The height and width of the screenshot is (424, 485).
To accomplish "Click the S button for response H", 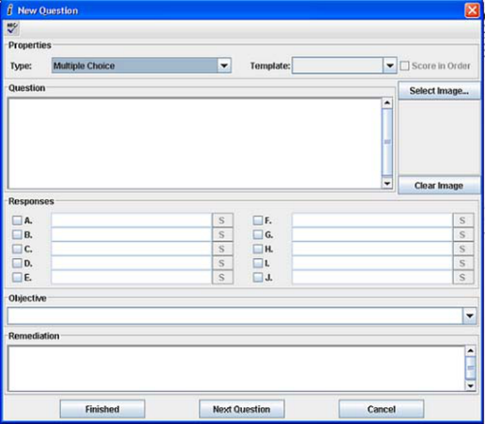I will (463, 249).
